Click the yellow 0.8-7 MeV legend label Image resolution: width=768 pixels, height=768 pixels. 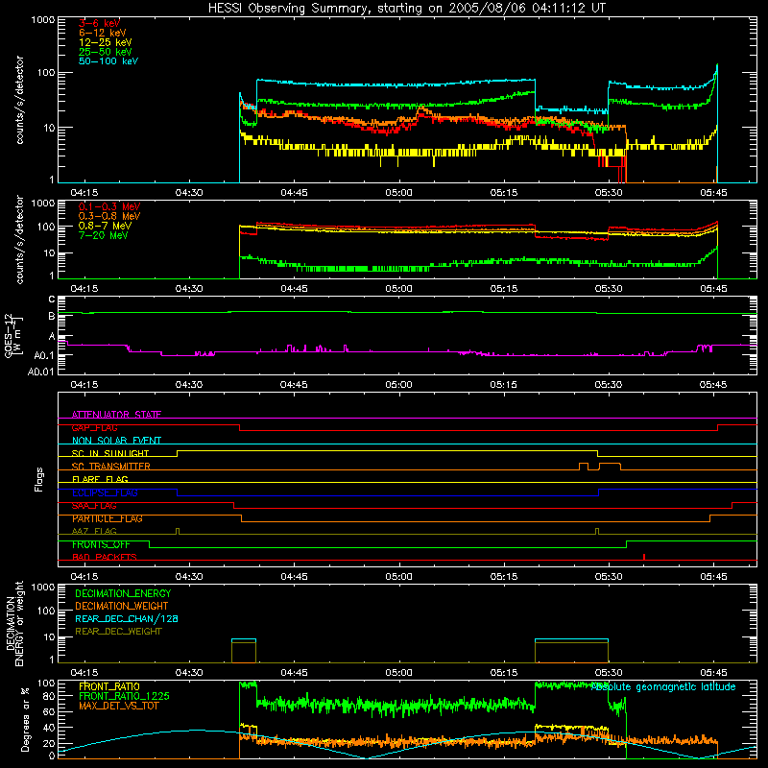point(105,226)
